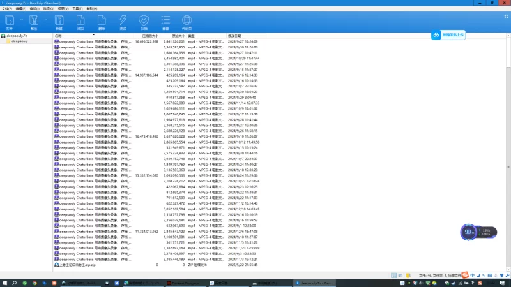Screen dimensions: 511x287
Task: Select deepsouly.7z root in folder tree
Action: pyautogui.click(x=14, y=36)
